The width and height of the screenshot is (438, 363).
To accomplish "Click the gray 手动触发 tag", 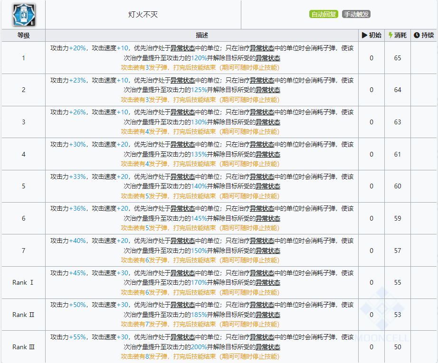I will pos(356,14).
